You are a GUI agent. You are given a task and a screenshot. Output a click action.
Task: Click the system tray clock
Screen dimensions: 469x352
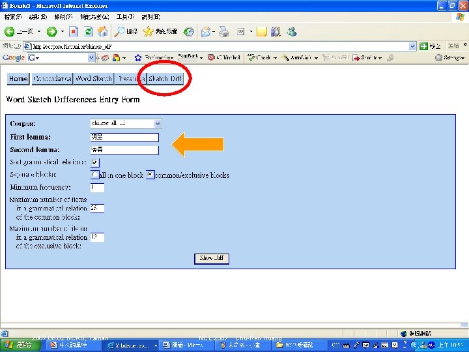pos(451,345)
